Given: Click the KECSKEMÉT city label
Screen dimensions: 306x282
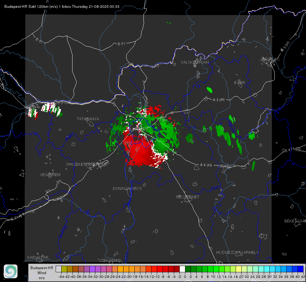Looking at the screenshot, I should pyautogui.click(x=188, y=197).
